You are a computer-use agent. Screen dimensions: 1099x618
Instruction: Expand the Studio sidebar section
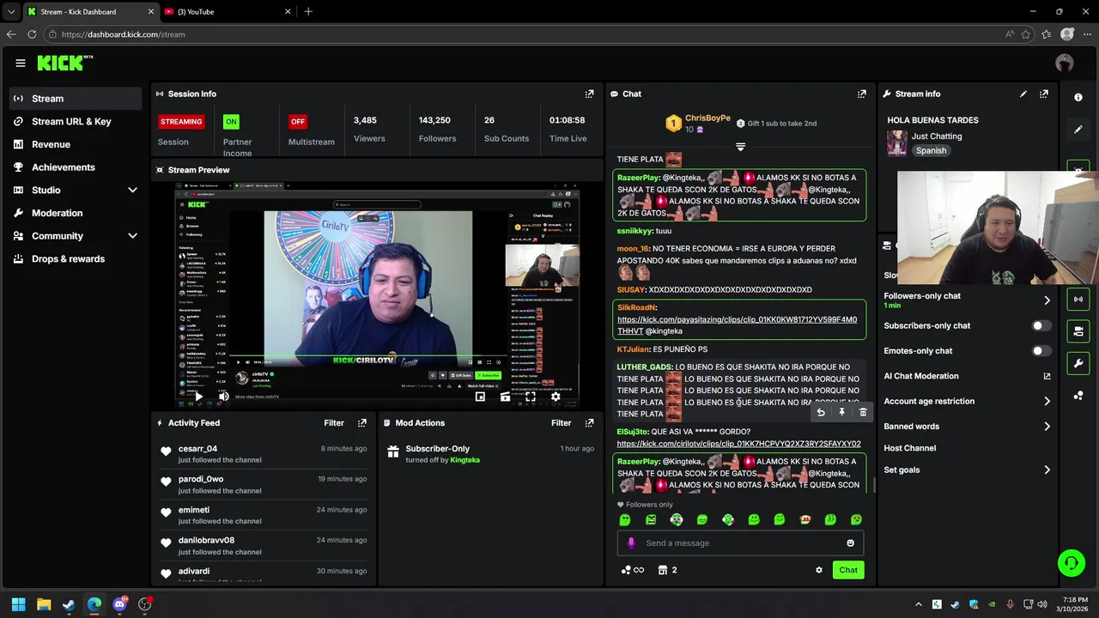(132, 190)
